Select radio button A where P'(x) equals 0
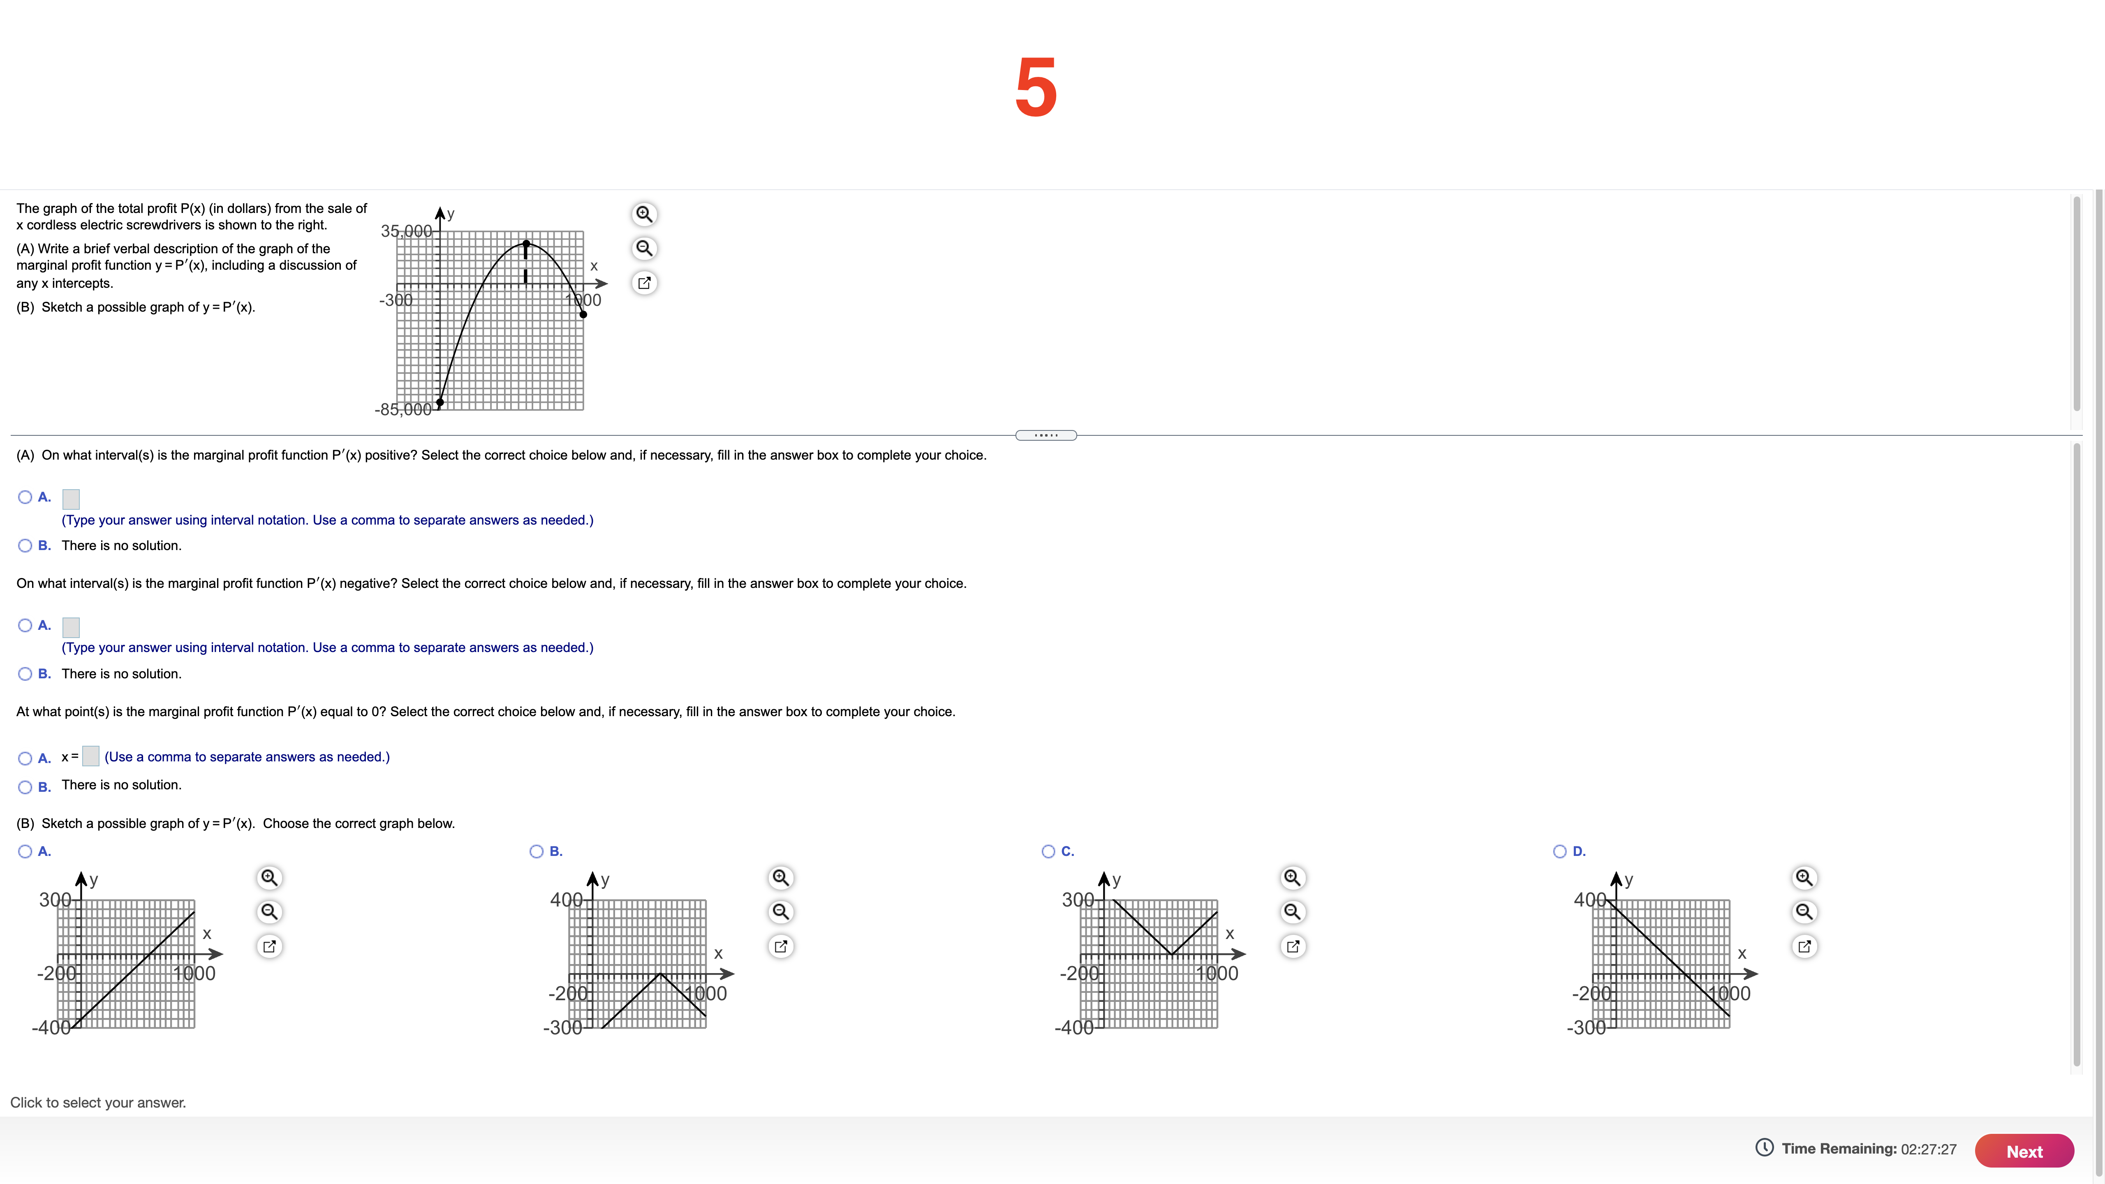The width and height of the screenshot is (2105, 1184). (25, 757)
